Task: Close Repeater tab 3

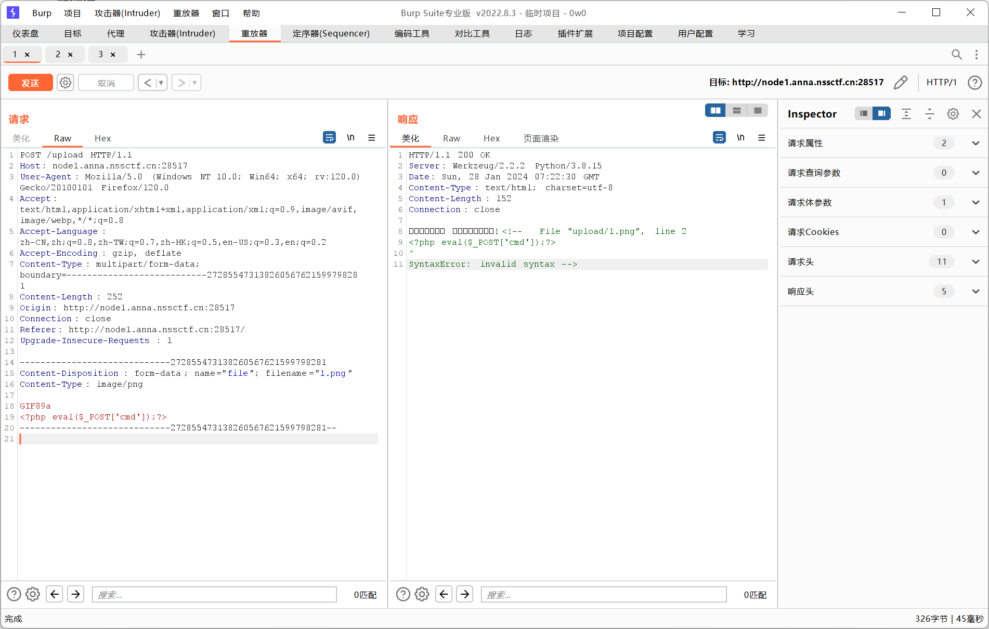Action: 113,55
